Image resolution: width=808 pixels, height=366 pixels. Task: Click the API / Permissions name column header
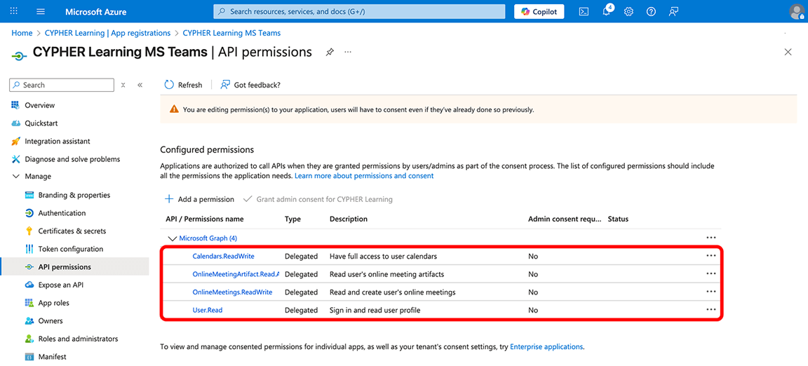coord(205,219)
